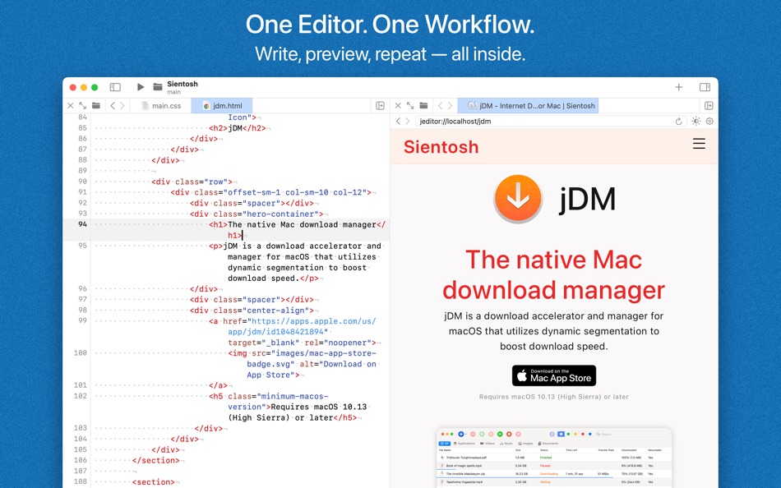The width and height of the screenshot is (781, 488).
Task: Click the https://apps.apple.com/us/ href in code
Action: 314,321
